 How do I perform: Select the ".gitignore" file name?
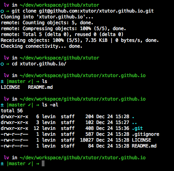click(146, 134)
